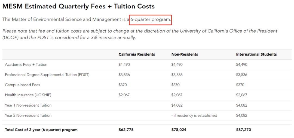Click the Year 1 Non-resident Tuition label
This screenshot has height=138, width=294.
coord(28,105)
